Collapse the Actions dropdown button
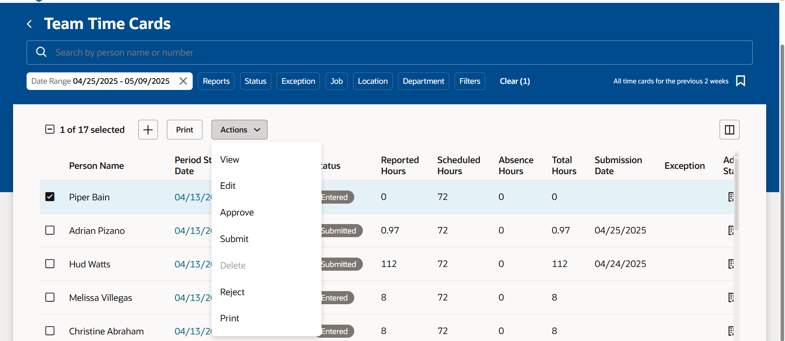Image resolution: width=785 pixels, height=341 pixels. tap(239, 130)
